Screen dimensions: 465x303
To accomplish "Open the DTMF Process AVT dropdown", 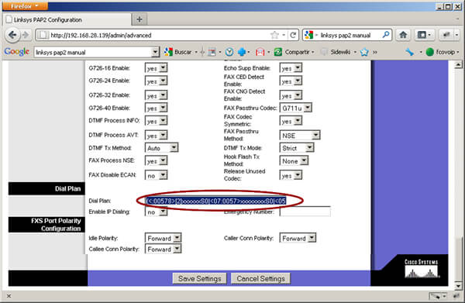I will [156, 136].
